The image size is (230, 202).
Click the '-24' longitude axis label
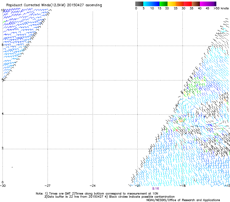(x=93, y=186)
